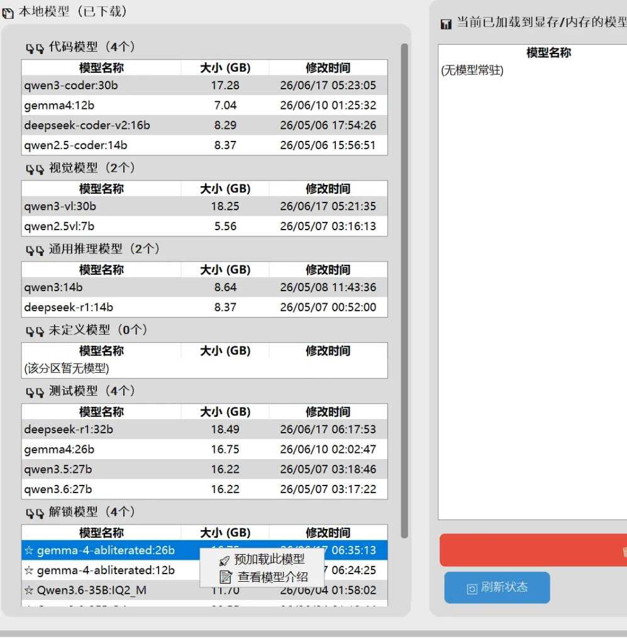The height and width of the screenshot is (644, 627).
Task: Click 模型名称 header in unlocked models table
Action: point(101,533)
